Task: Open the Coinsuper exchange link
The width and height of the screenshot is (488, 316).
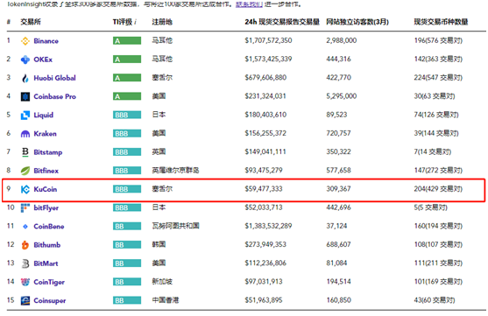Action: click(x=50, y=301)
